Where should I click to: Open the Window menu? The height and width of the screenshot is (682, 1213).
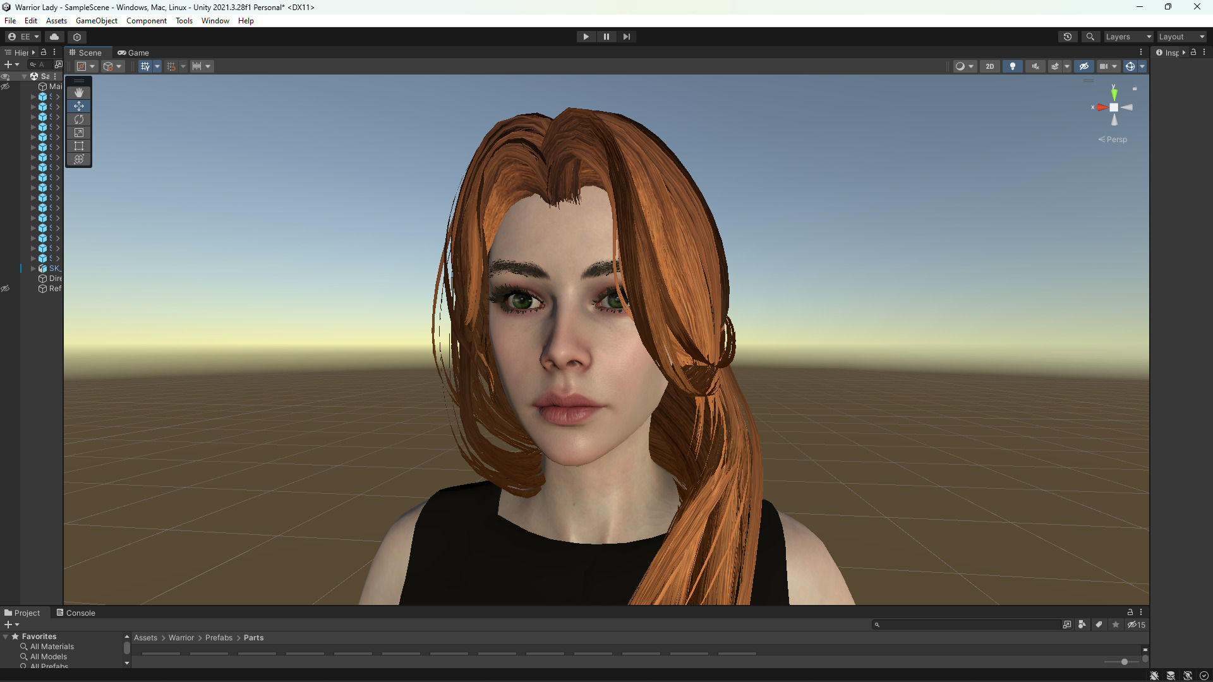point(215,21)
